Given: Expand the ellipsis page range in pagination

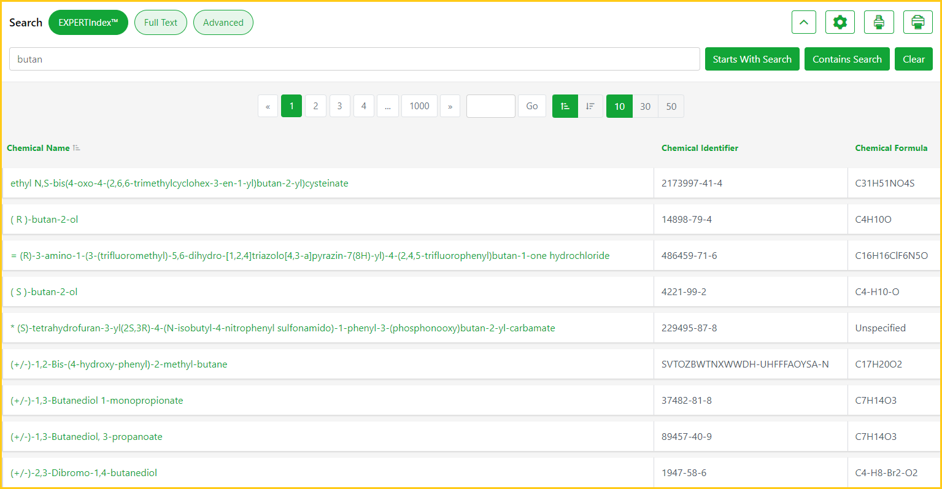Looking at the screenshot, I should pyautogui.click(x=388, y=106).
